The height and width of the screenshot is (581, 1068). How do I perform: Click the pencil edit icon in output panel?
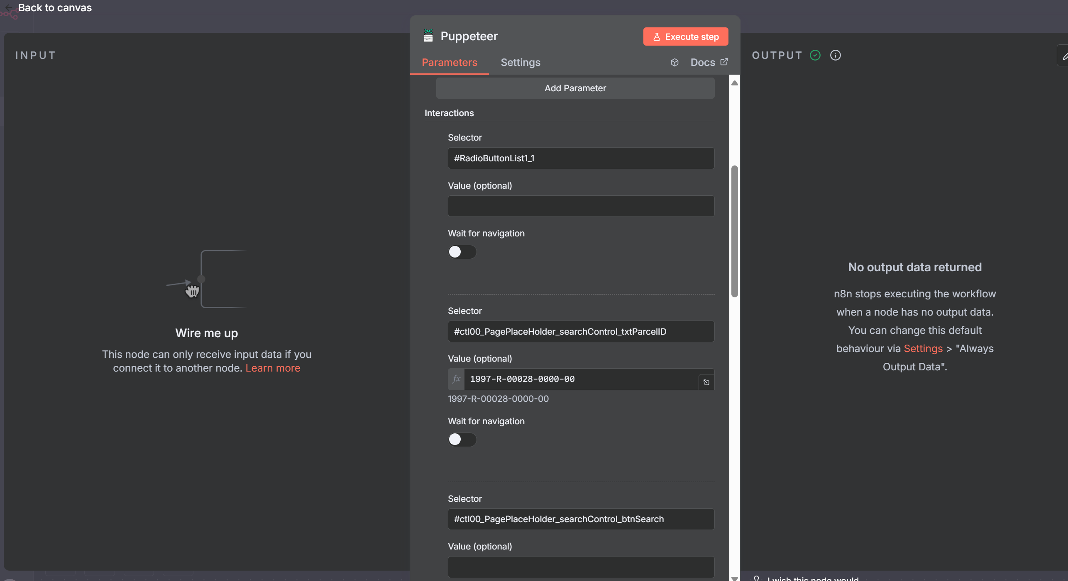pos(1064,56)
